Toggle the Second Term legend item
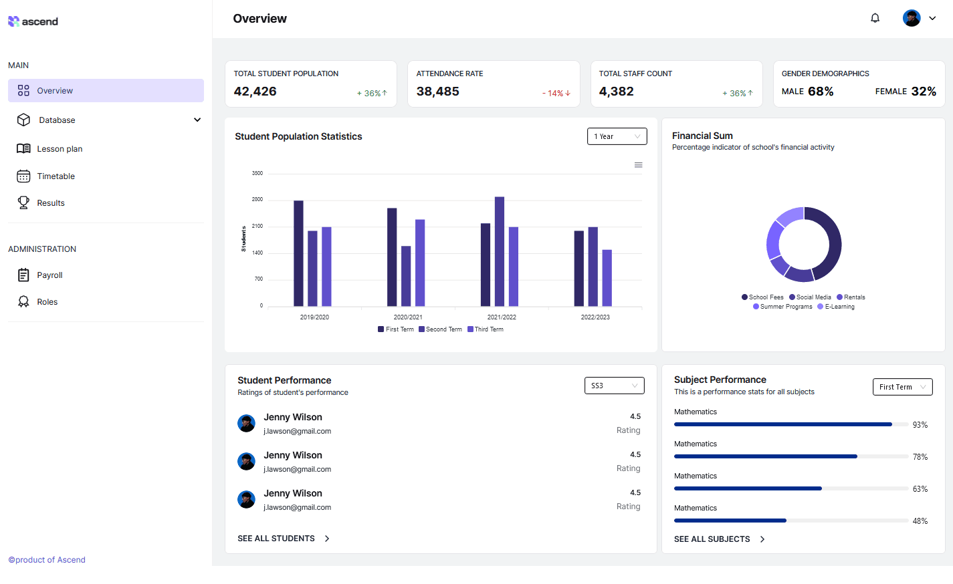Screen dimensions: 953x584 click(x=440, y=329)
